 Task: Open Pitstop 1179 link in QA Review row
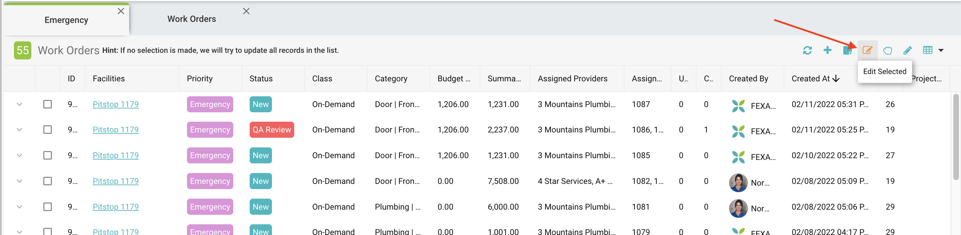pyautogui.click(x=116, y=130)
